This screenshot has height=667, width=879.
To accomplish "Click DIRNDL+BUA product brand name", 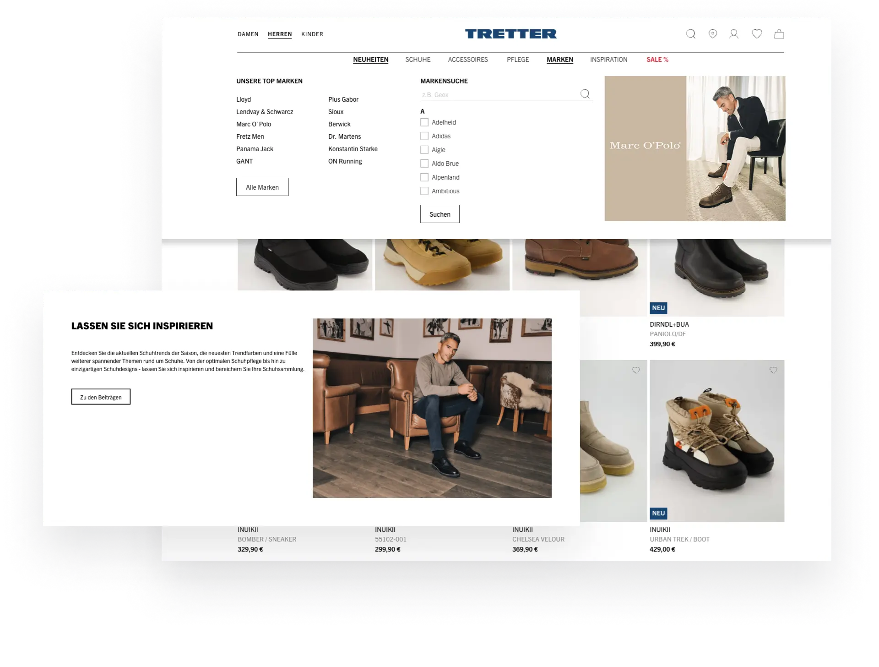I will [x=669, y=324].
